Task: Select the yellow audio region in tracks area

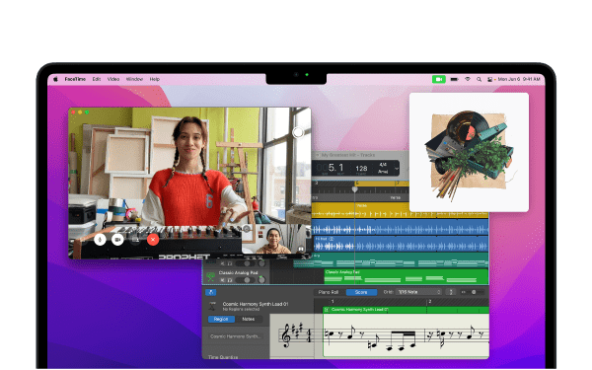Action: coord(400,210)
